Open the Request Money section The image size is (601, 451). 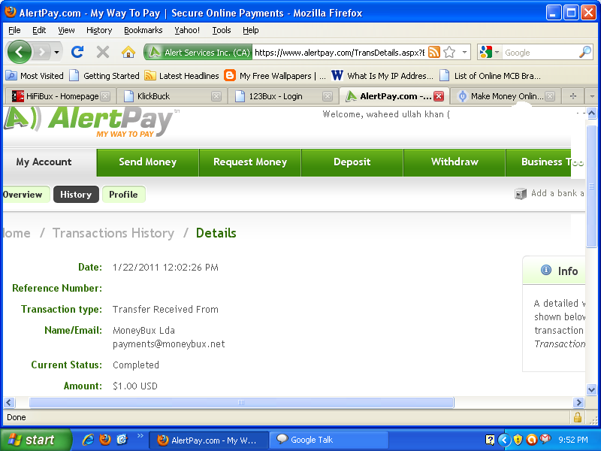pos(250,162)
